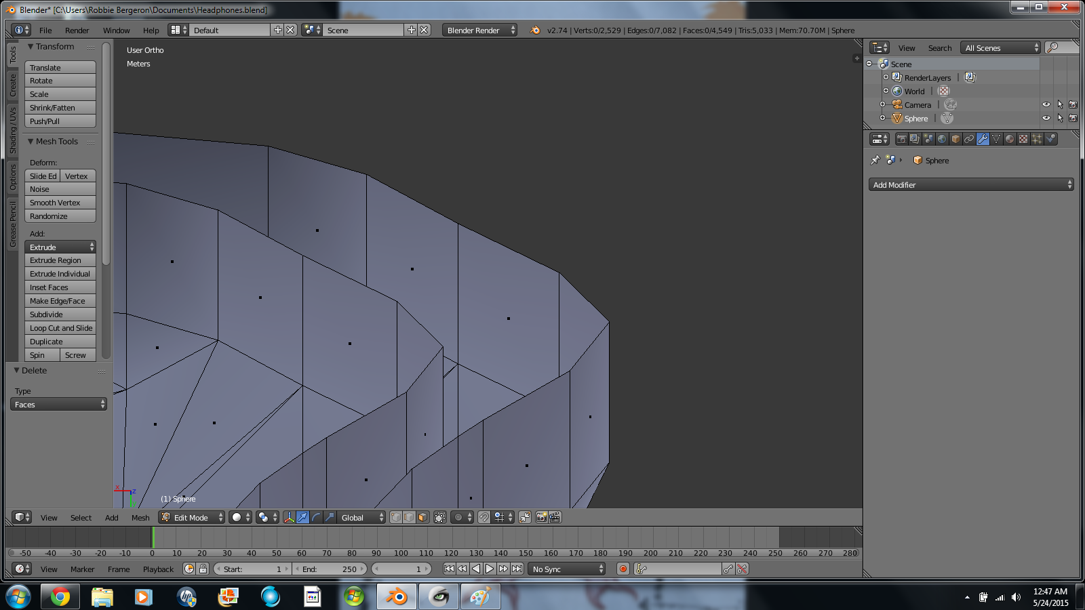Click the OpenGL render active viewport icon
Viewport: 1085px width, 610px height.
click(x=541, y=517)
